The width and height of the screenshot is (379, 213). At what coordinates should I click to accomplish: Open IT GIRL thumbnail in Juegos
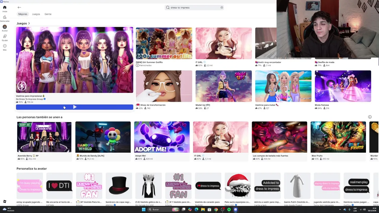pyautogui.click(x=224, y=43)
